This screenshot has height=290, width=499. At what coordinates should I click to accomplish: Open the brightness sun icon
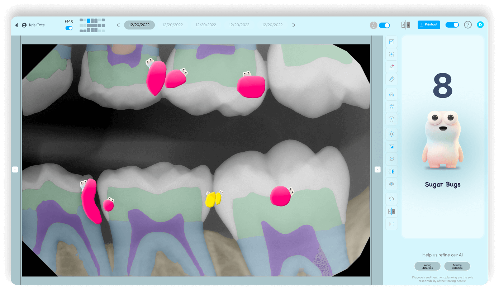click(391, 134)
